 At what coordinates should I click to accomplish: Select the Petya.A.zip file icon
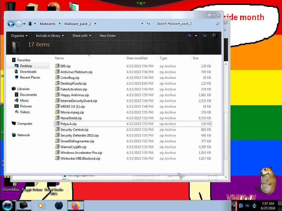click(x=57, y=123)
